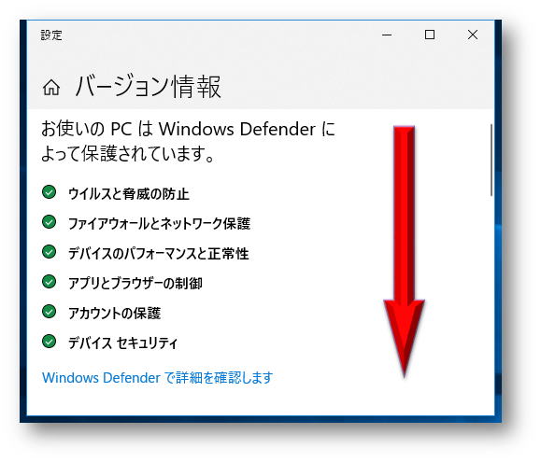Select the ウイルスと脅威の防止 text item

pyautogui.click(x=128, y=193)
